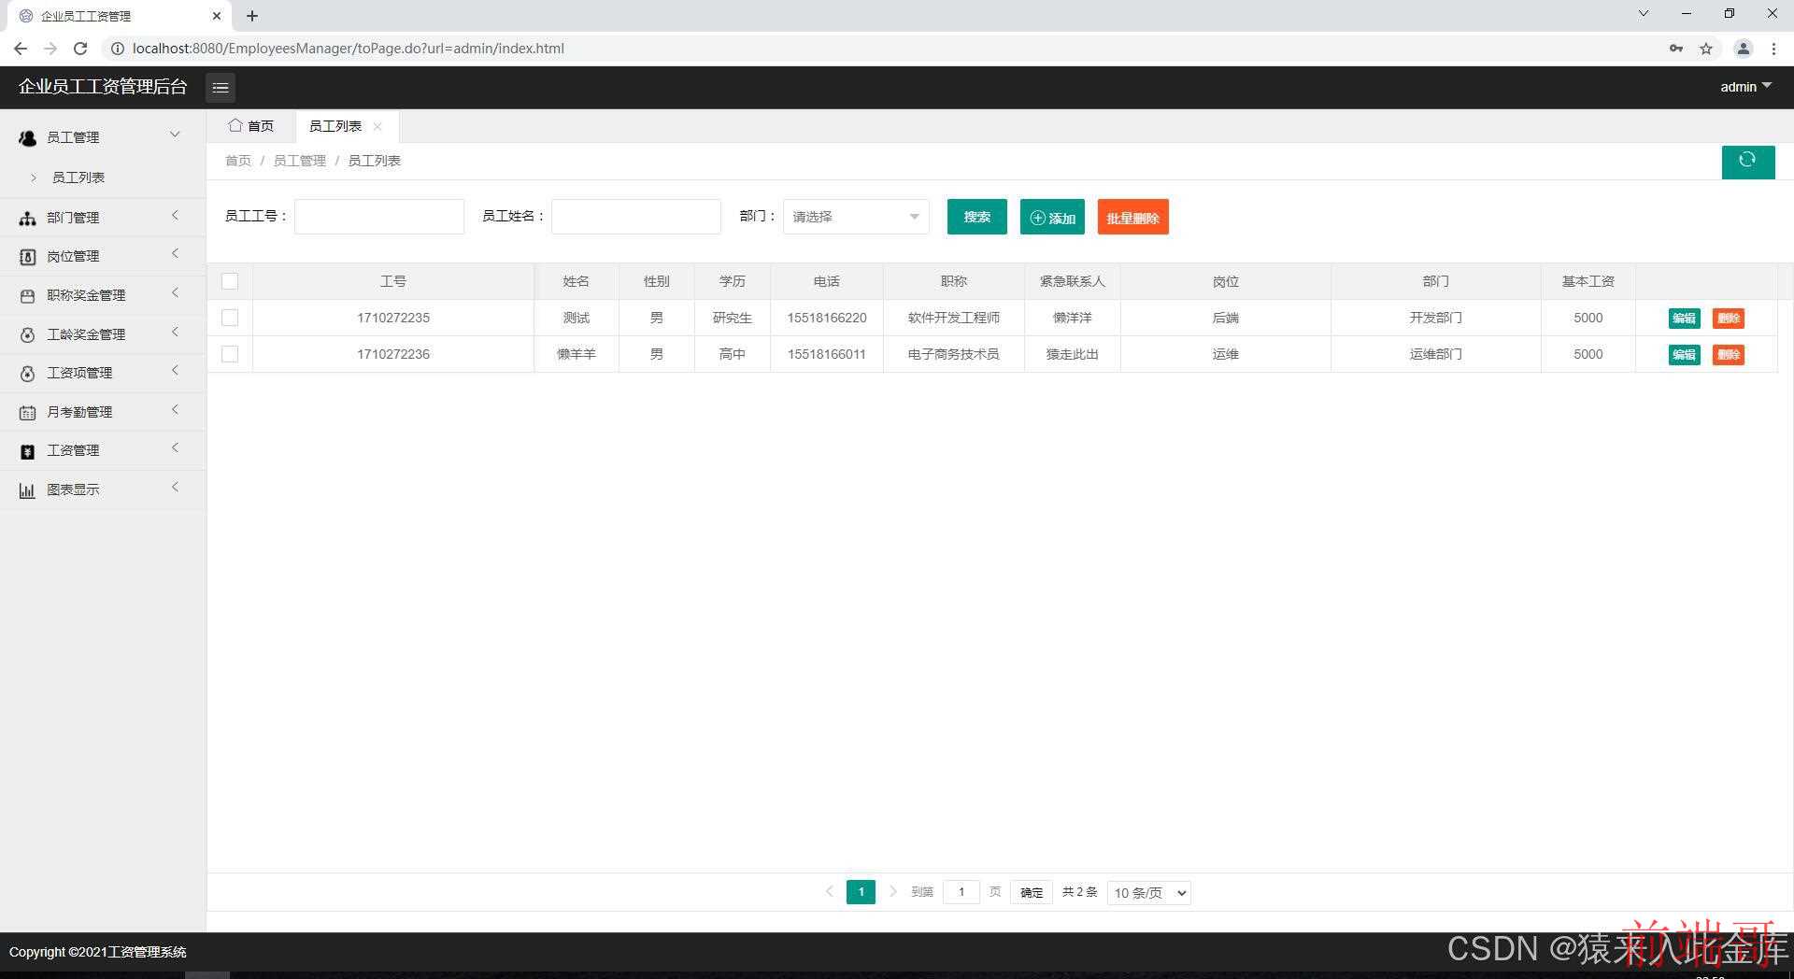The height and width of the screenshot is (979, 1794).
Task: Reload the page in browser toolbar
Action: click(80, 49)
